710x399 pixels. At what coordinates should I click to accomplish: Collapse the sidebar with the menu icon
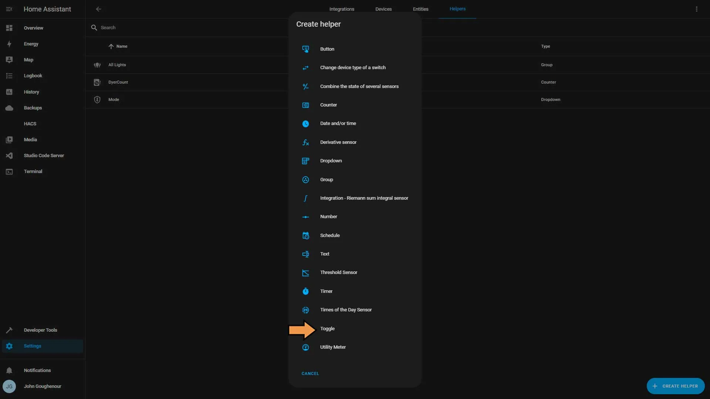click(9, 9)
